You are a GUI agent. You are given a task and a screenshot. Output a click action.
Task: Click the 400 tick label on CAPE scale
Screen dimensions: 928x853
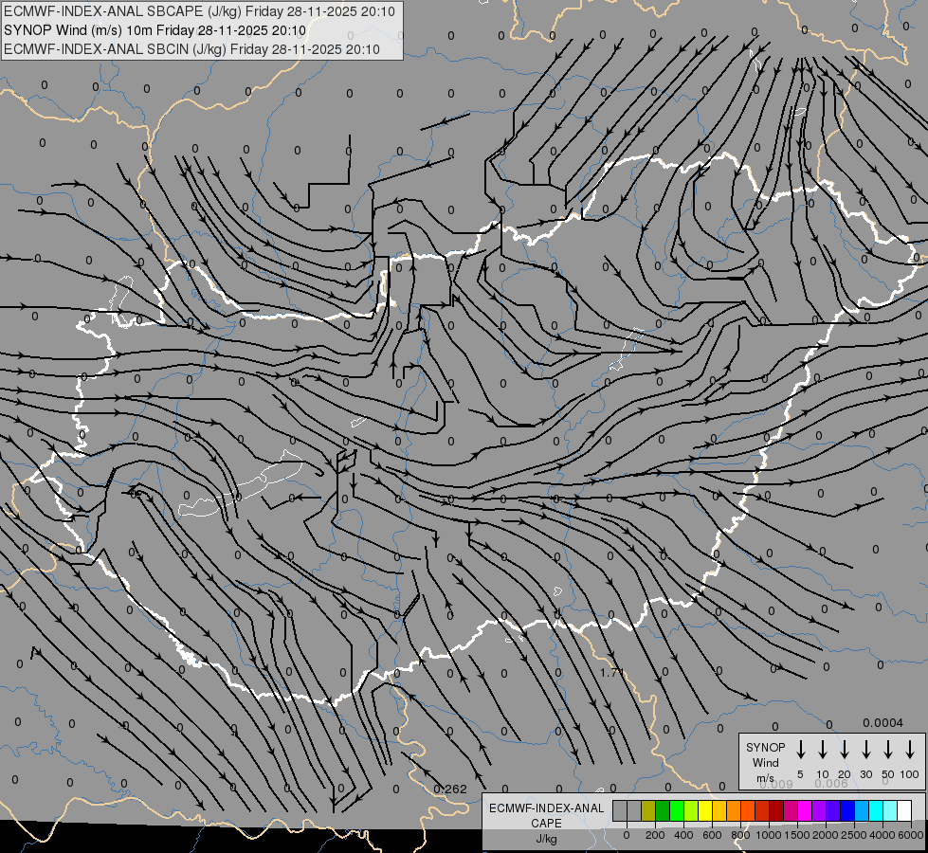click(683, 835)
